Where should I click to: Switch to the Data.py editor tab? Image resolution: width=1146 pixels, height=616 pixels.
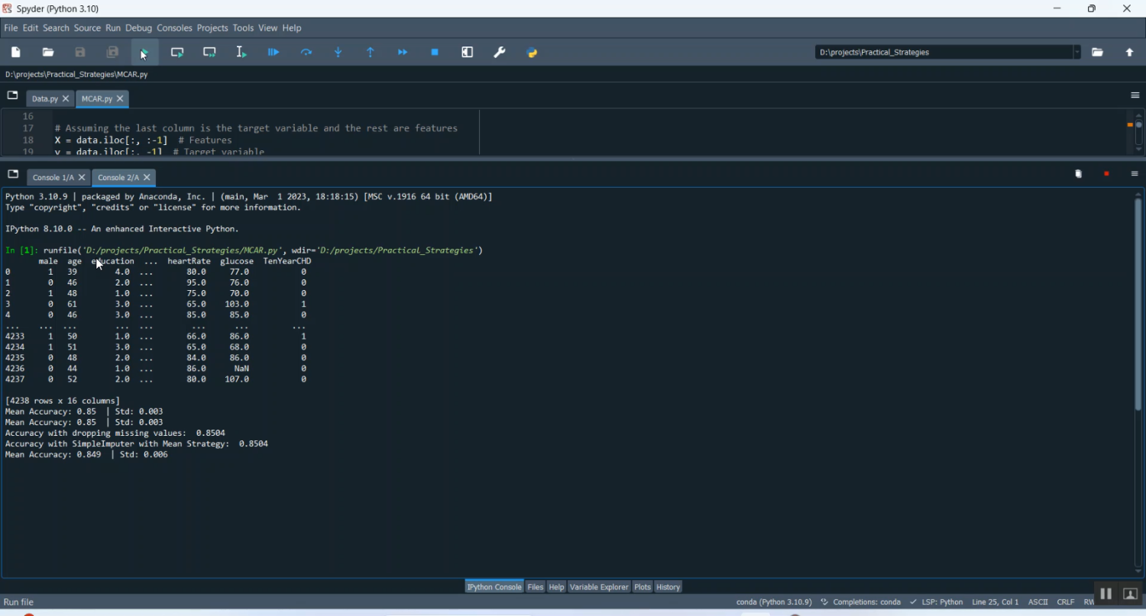[44, 99]
